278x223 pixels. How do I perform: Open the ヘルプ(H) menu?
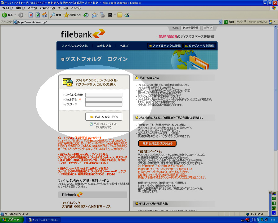(x=76, y=8)
